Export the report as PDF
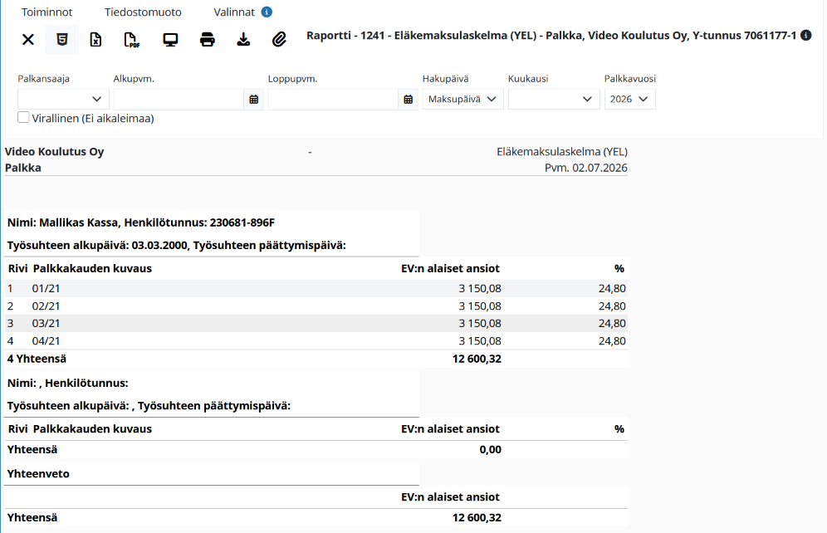 pos(132,40)
